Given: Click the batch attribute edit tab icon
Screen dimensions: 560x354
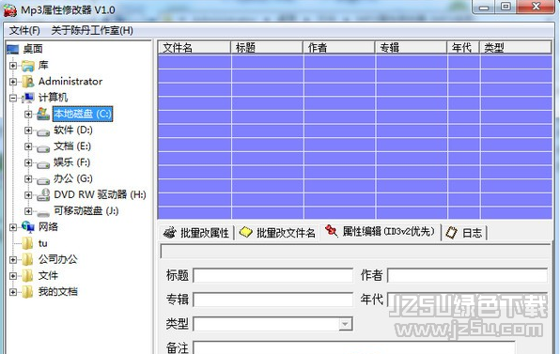Looking at the screenshot, I should point(170,233).
